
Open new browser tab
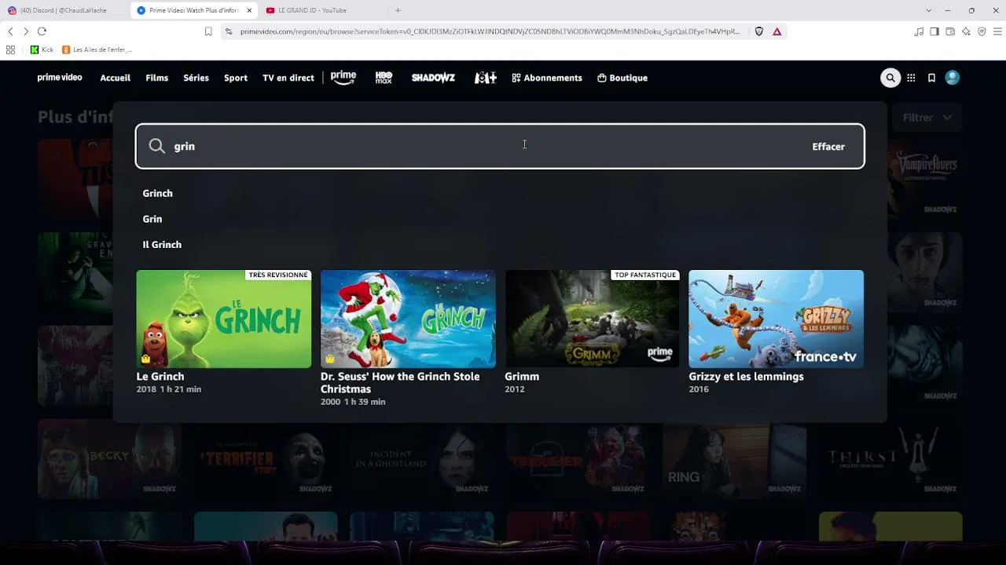[x=398, y=10]
